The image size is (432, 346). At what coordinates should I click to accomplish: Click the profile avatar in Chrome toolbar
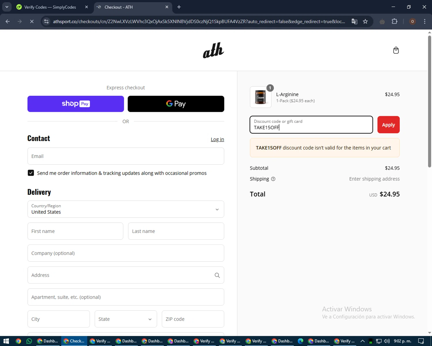point(412,21)
